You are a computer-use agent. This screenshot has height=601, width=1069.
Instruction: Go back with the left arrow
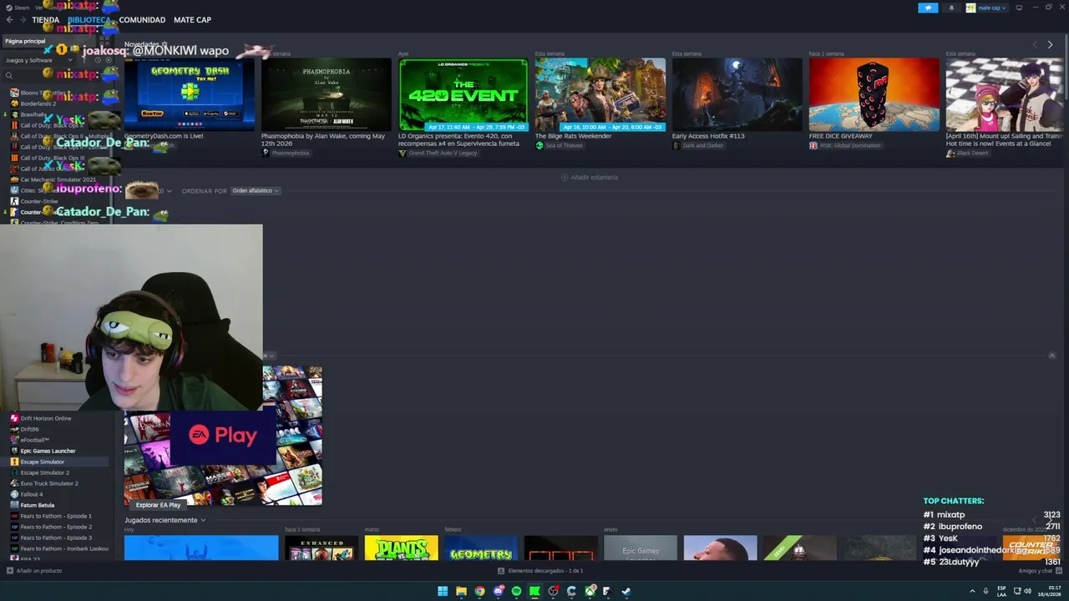[9, 20]
